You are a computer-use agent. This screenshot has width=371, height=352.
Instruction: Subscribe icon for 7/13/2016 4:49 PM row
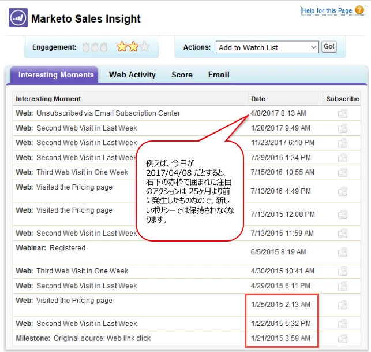point(343,191)
